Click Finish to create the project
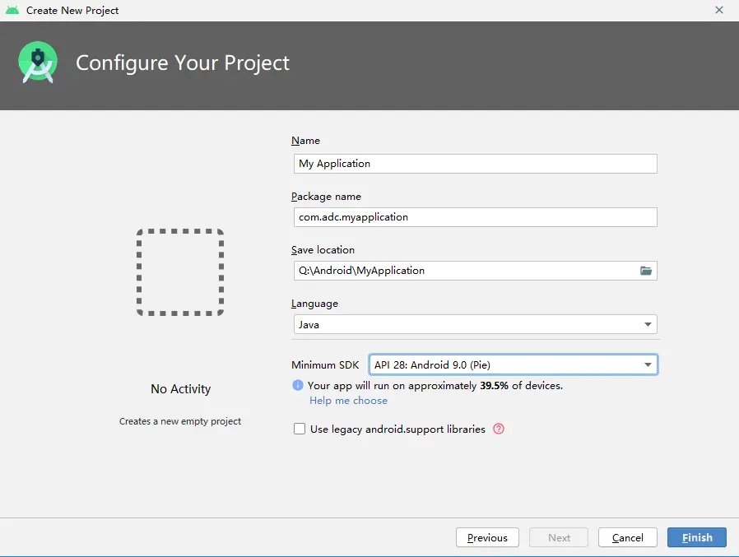 696,537
